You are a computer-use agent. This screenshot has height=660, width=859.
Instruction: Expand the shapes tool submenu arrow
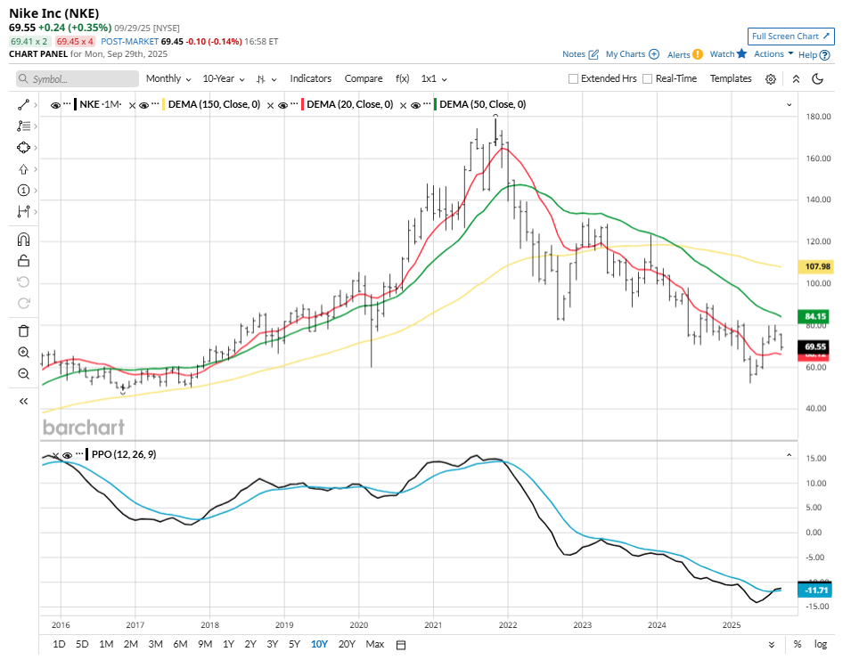[x=36, y=147]
